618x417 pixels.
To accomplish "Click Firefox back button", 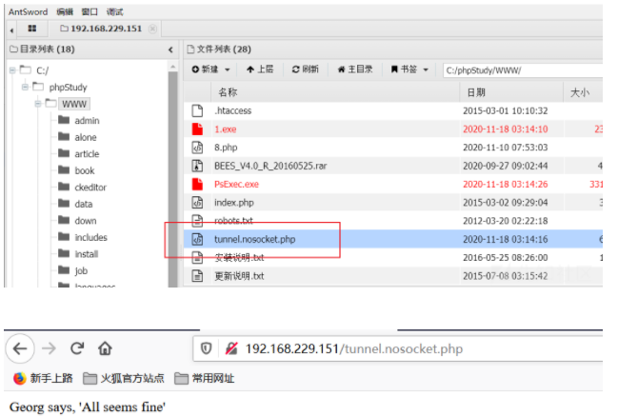I will coord(20,348).
